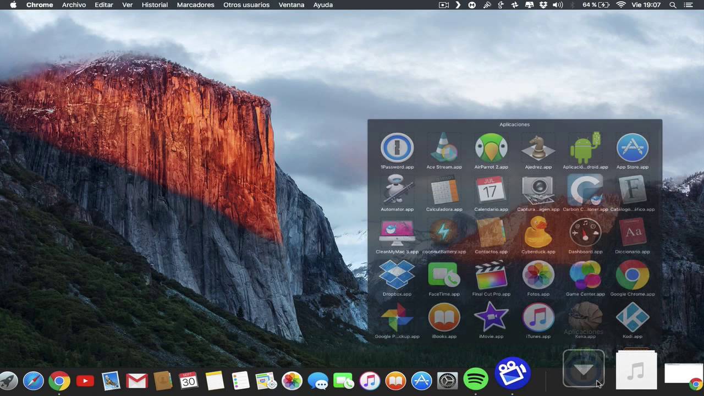Launch Dropbox.app from the stack
Screen dimensions: 704x396
(397, 274)
